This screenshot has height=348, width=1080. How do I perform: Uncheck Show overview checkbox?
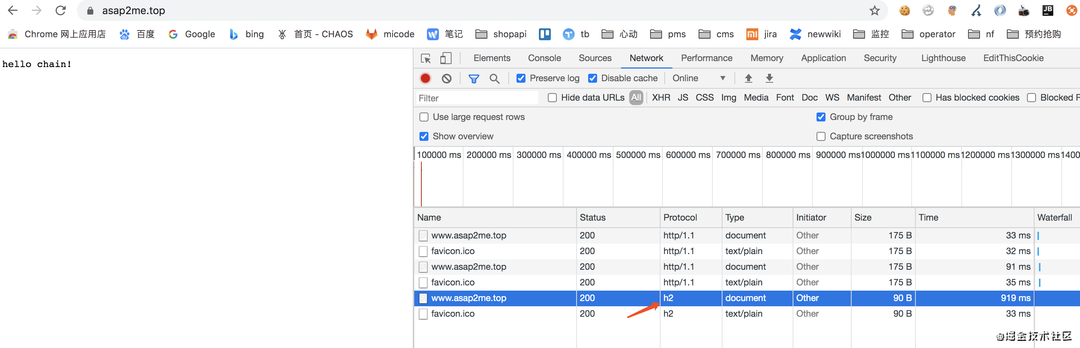pos(424,136)
